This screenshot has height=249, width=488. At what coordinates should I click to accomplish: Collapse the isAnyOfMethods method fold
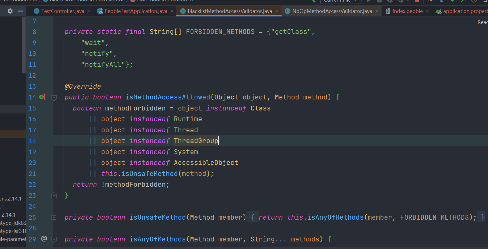click(x=54, y=239)
